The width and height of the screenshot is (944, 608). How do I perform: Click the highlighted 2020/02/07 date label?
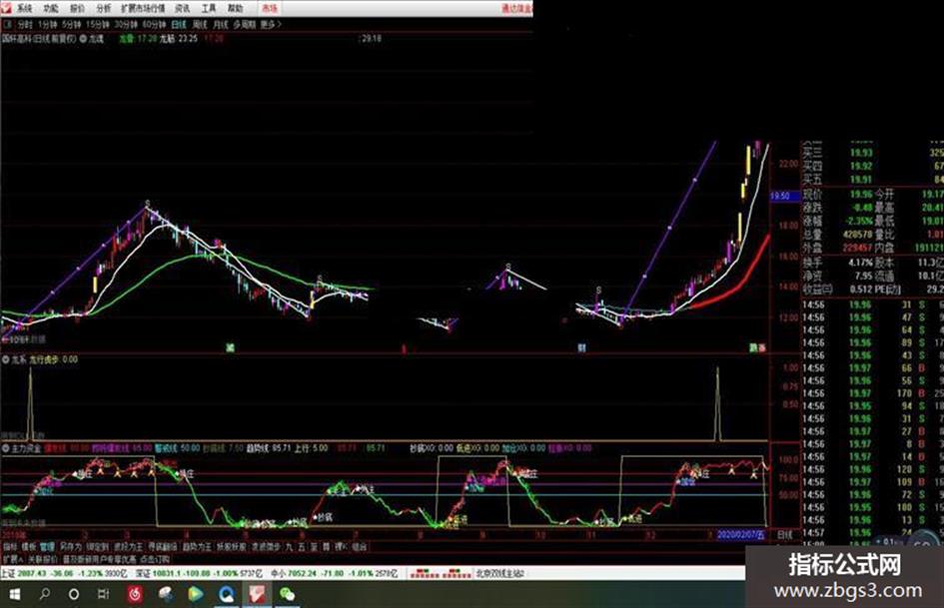click(741, 534)
